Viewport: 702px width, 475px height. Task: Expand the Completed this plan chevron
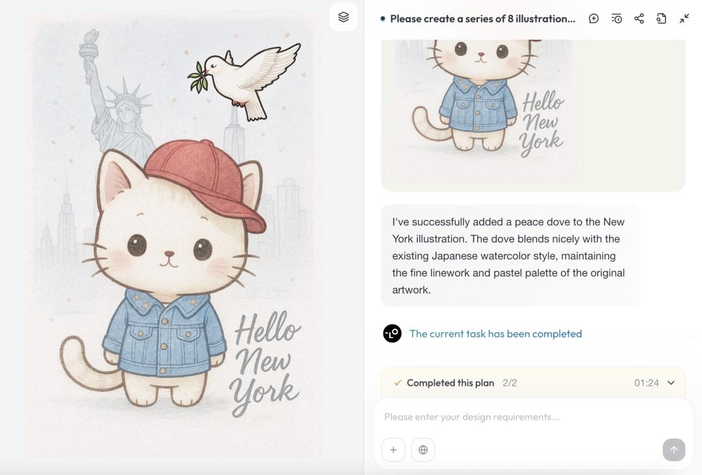pos(671,383)
